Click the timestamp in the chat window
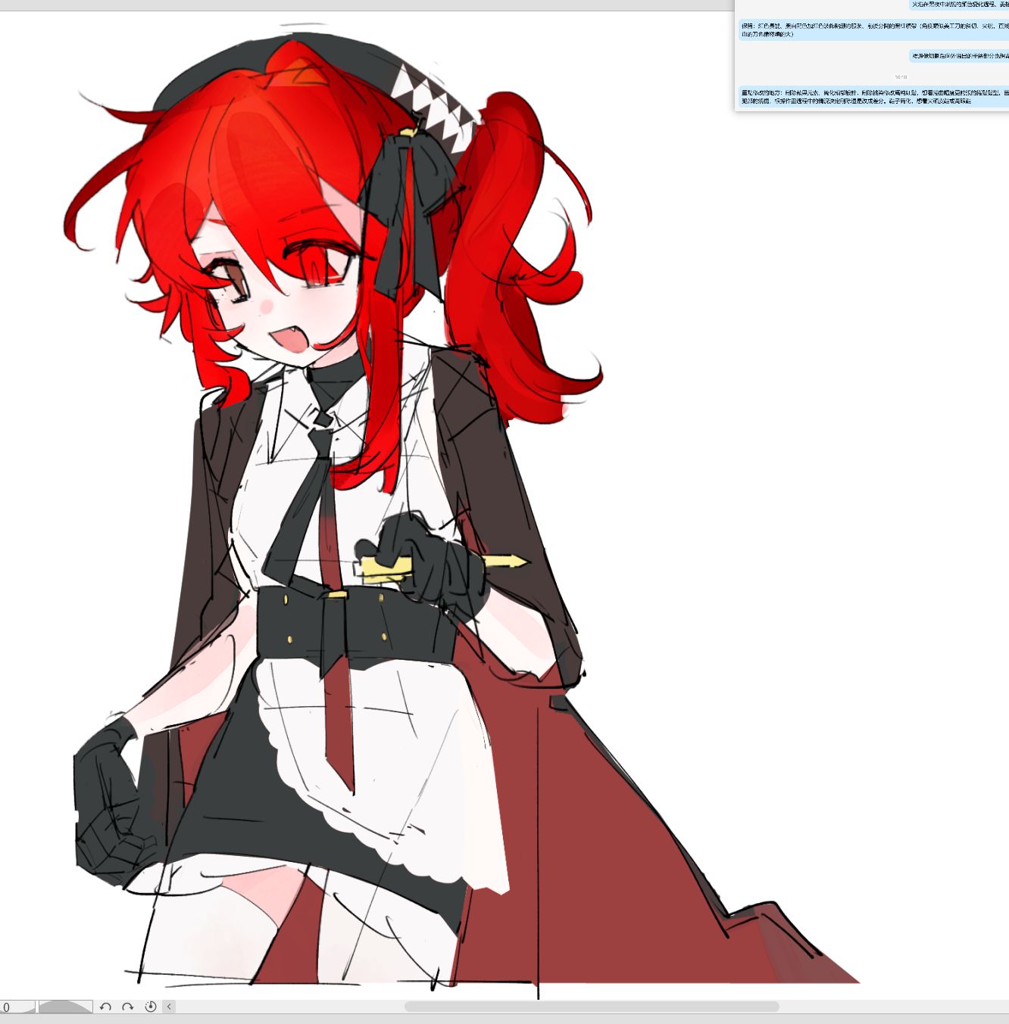Screen dimensions: 1009x1024 (x=901, y=77)
